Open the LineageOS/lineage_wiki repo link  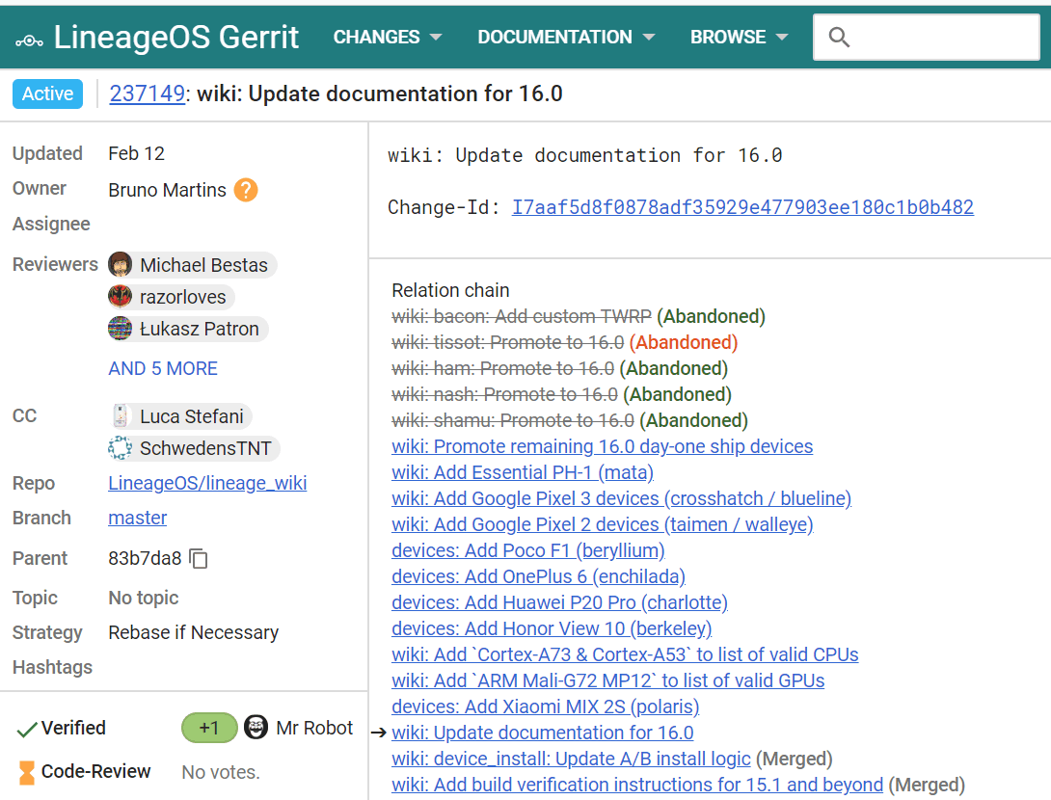(207, 483)
